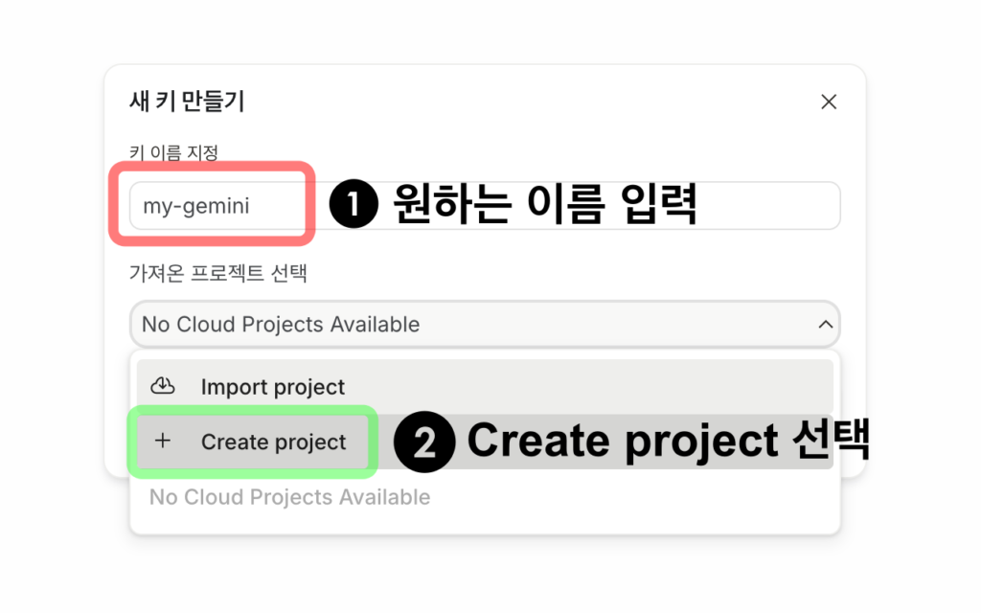Click the black circle number 1 badge
981x613 pixels.
(x=354, y=205)
